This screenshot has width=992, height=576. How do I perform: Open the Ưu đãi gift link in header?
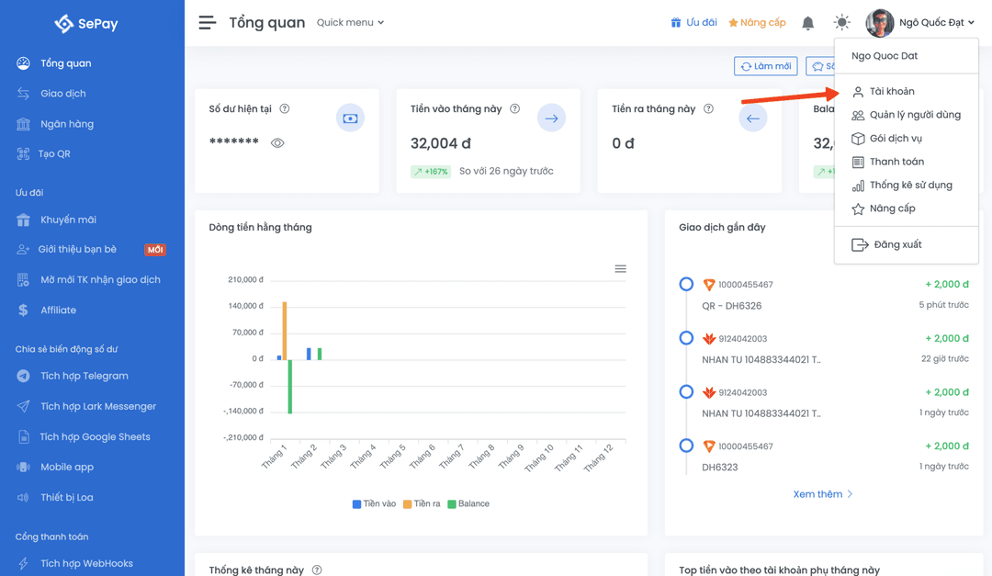(693, 23)
